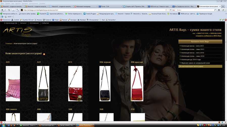227x127 pixels.
Task: Open the Переводчик Google bookmark
Action: 204,14
